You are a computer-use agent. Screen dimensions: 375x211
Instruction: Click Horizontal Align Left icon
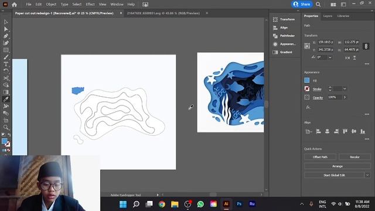318,131
